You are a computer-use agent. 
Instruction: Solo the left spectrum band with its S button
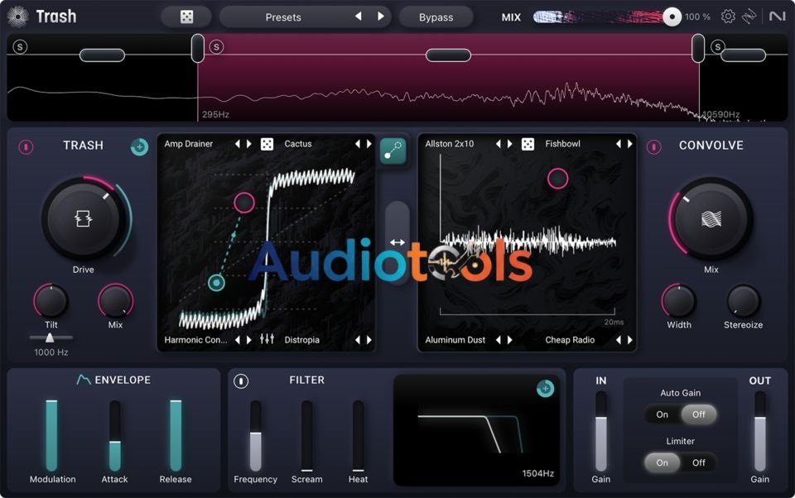(19, 47)
